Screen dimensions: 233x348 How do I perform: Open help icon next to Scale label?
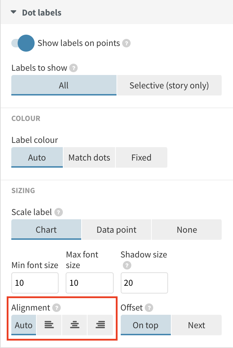tap(59, 212)
